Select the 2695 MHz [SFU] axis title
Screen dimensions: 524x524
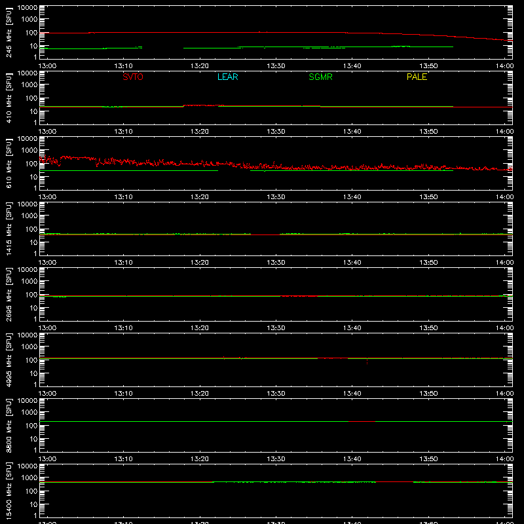(x=9, y=294)
